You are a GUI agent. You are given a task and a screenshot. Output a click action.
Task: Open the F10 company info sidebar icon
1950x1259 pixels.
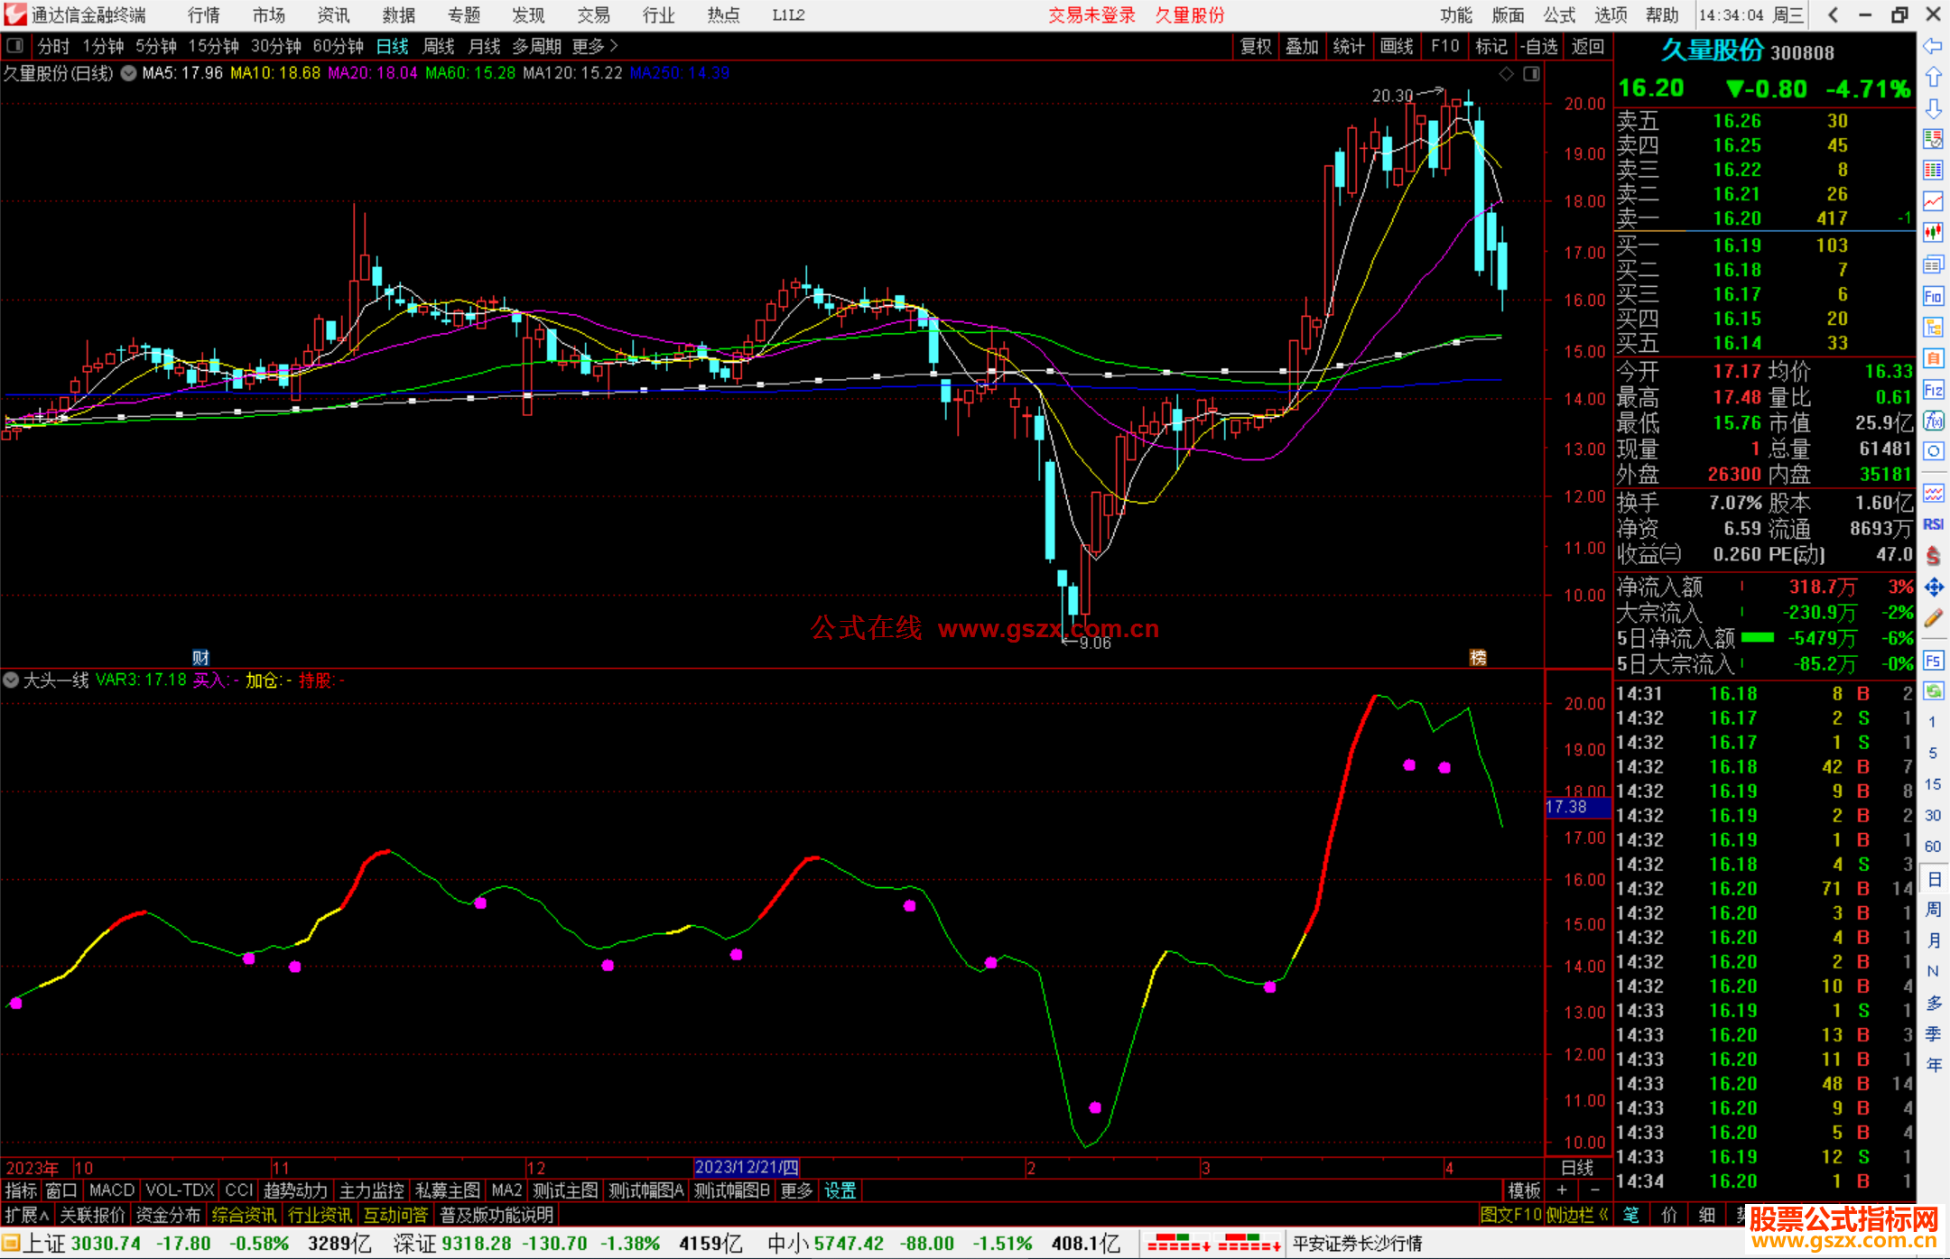1933,296
